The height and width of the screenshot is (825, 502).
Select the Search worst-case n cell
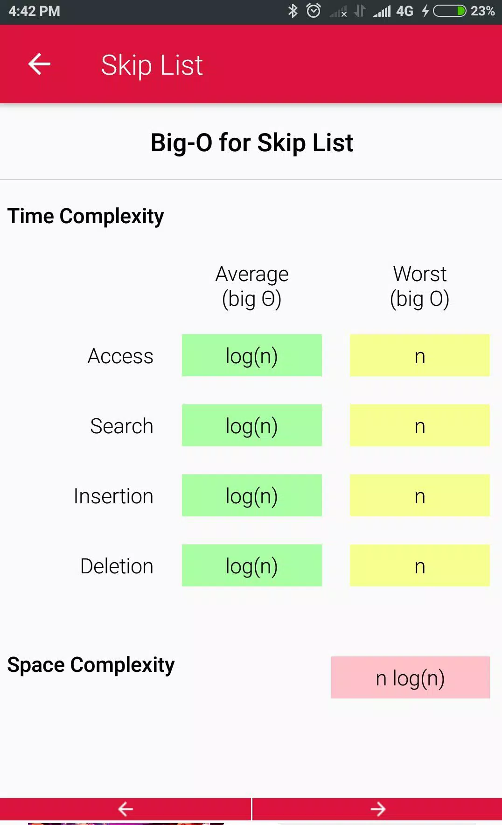point(419,426)
